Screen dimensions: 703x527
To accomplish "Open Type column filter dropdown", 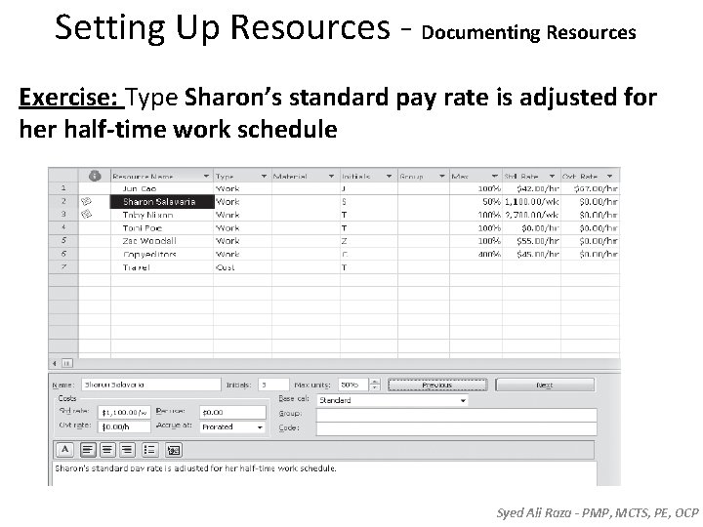I will (x=264, y=176).
